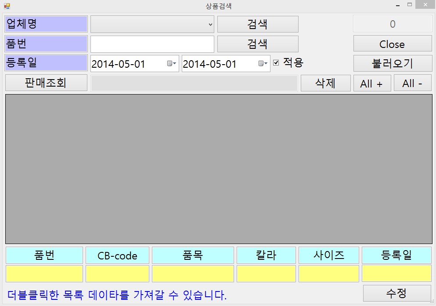Click the 검색 button next to 업체명
Image resolution: width=436 pixels, height=306 pixels.
pyautogui.click(x=258, y=24)
